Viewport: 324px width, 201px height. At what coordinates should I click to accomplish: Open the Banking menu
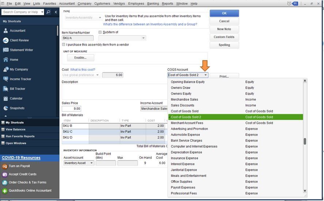tap(153, 4)
